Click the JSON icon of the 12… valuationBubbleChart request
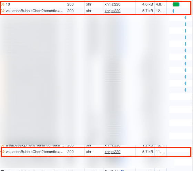 click(x=2, y=11)
